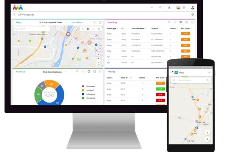Open the apps grid launcher

point(184,7)
